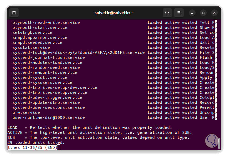Minimize the terminal window
Screen dimensions: 228x158
[x=192, y=13]
